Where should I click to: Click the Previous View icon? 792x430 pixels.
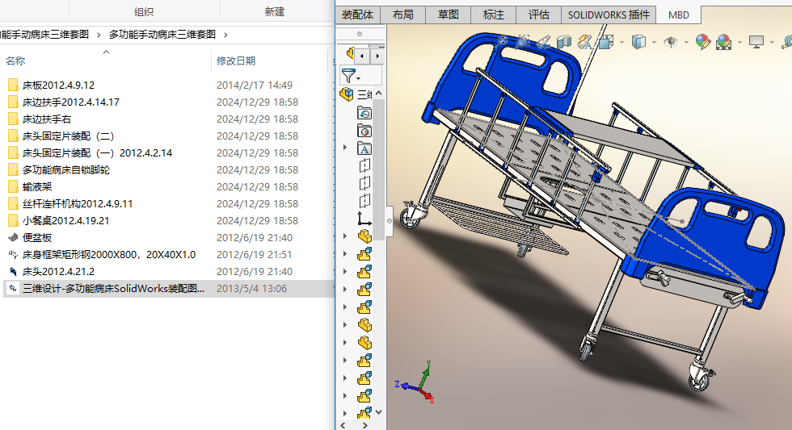point(543,42)
